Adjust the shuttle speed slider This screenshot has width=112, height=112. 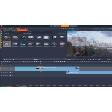[80, 59]
